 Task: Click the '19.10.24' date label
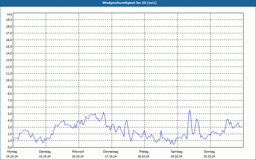click(x=176, y=156)
